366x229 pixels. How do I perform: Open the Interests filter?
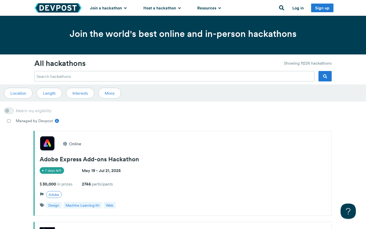pyautogui.click(x=80, y=93)
